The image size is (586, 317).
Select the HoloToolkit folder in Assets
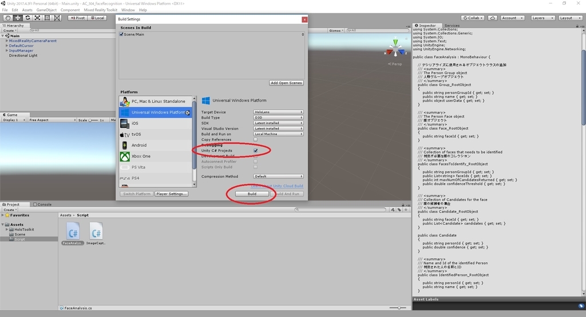click(x=24, y=230)
